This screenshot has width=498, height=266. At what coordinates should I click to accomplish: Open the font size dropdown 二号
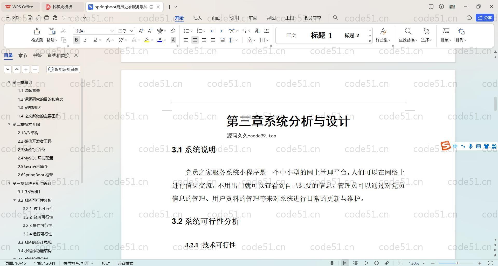132,31
